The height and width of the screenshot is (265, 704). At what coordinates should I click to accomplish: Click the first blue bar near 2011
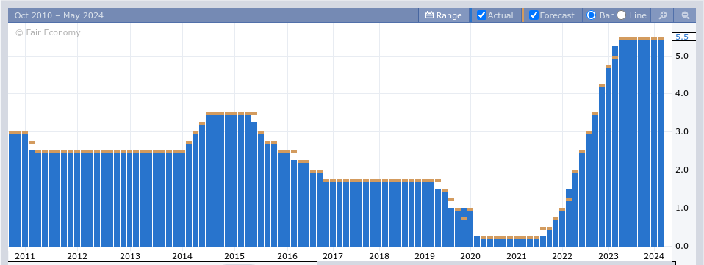pyautogui.click(x=12, y=190)
